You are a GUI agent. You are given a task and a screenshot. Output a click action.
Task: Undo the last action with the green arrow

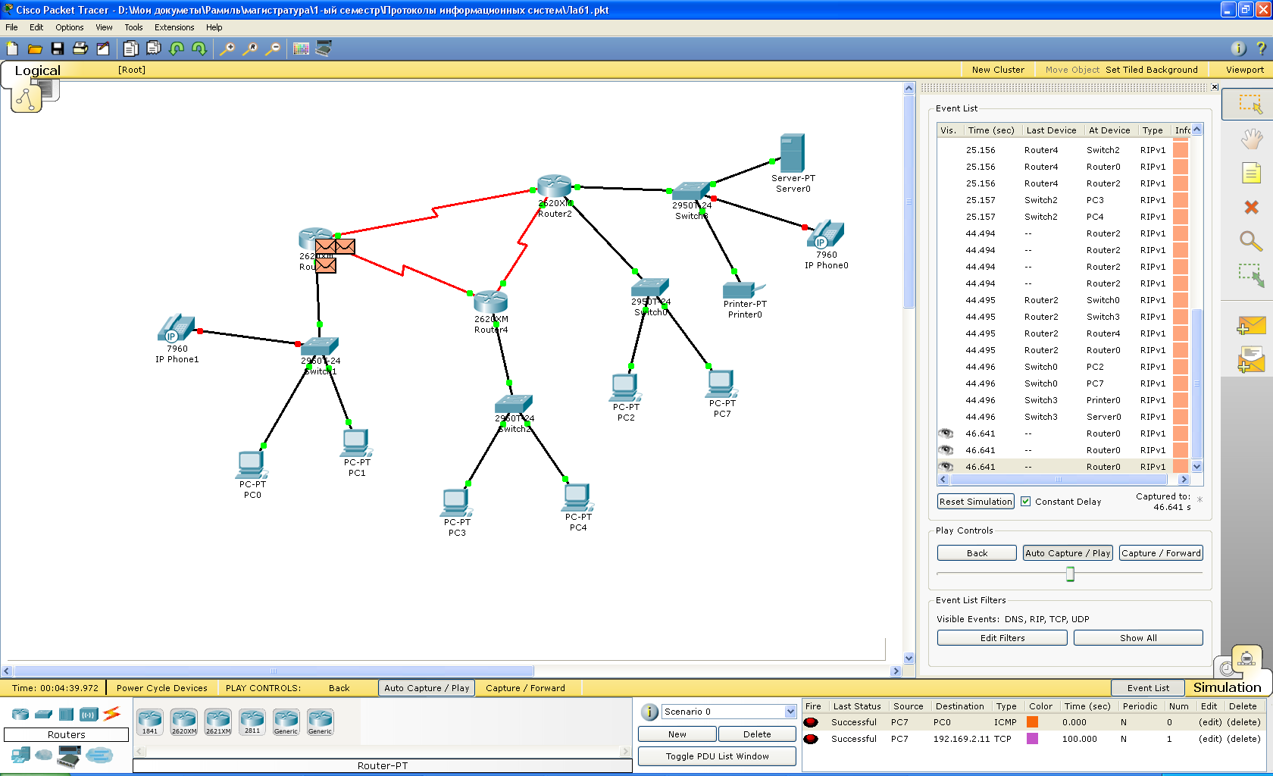(177, 48)
